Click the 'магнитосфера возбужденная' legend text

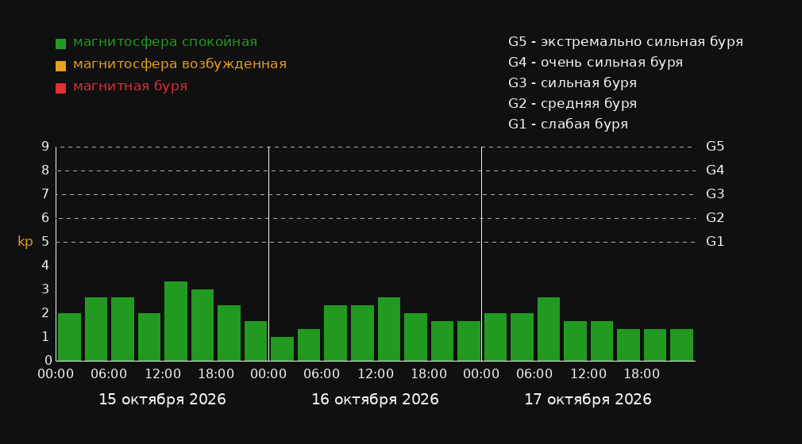click(x=180, y=64)
